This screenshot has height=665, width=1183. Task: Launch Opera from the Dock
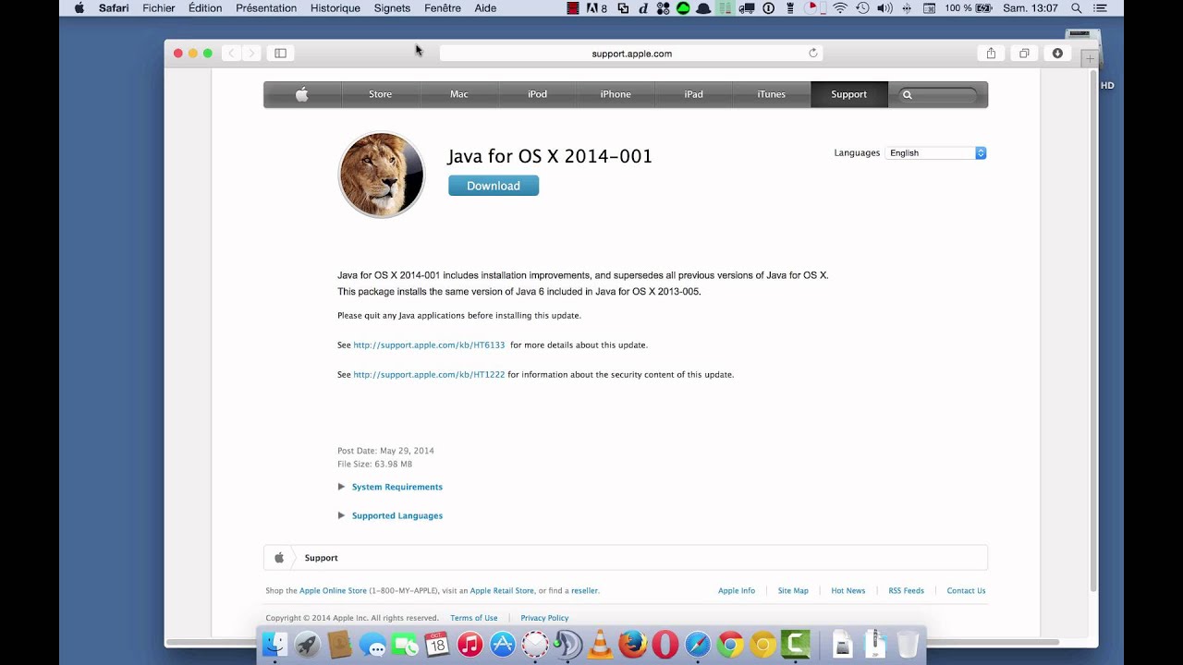665,644
